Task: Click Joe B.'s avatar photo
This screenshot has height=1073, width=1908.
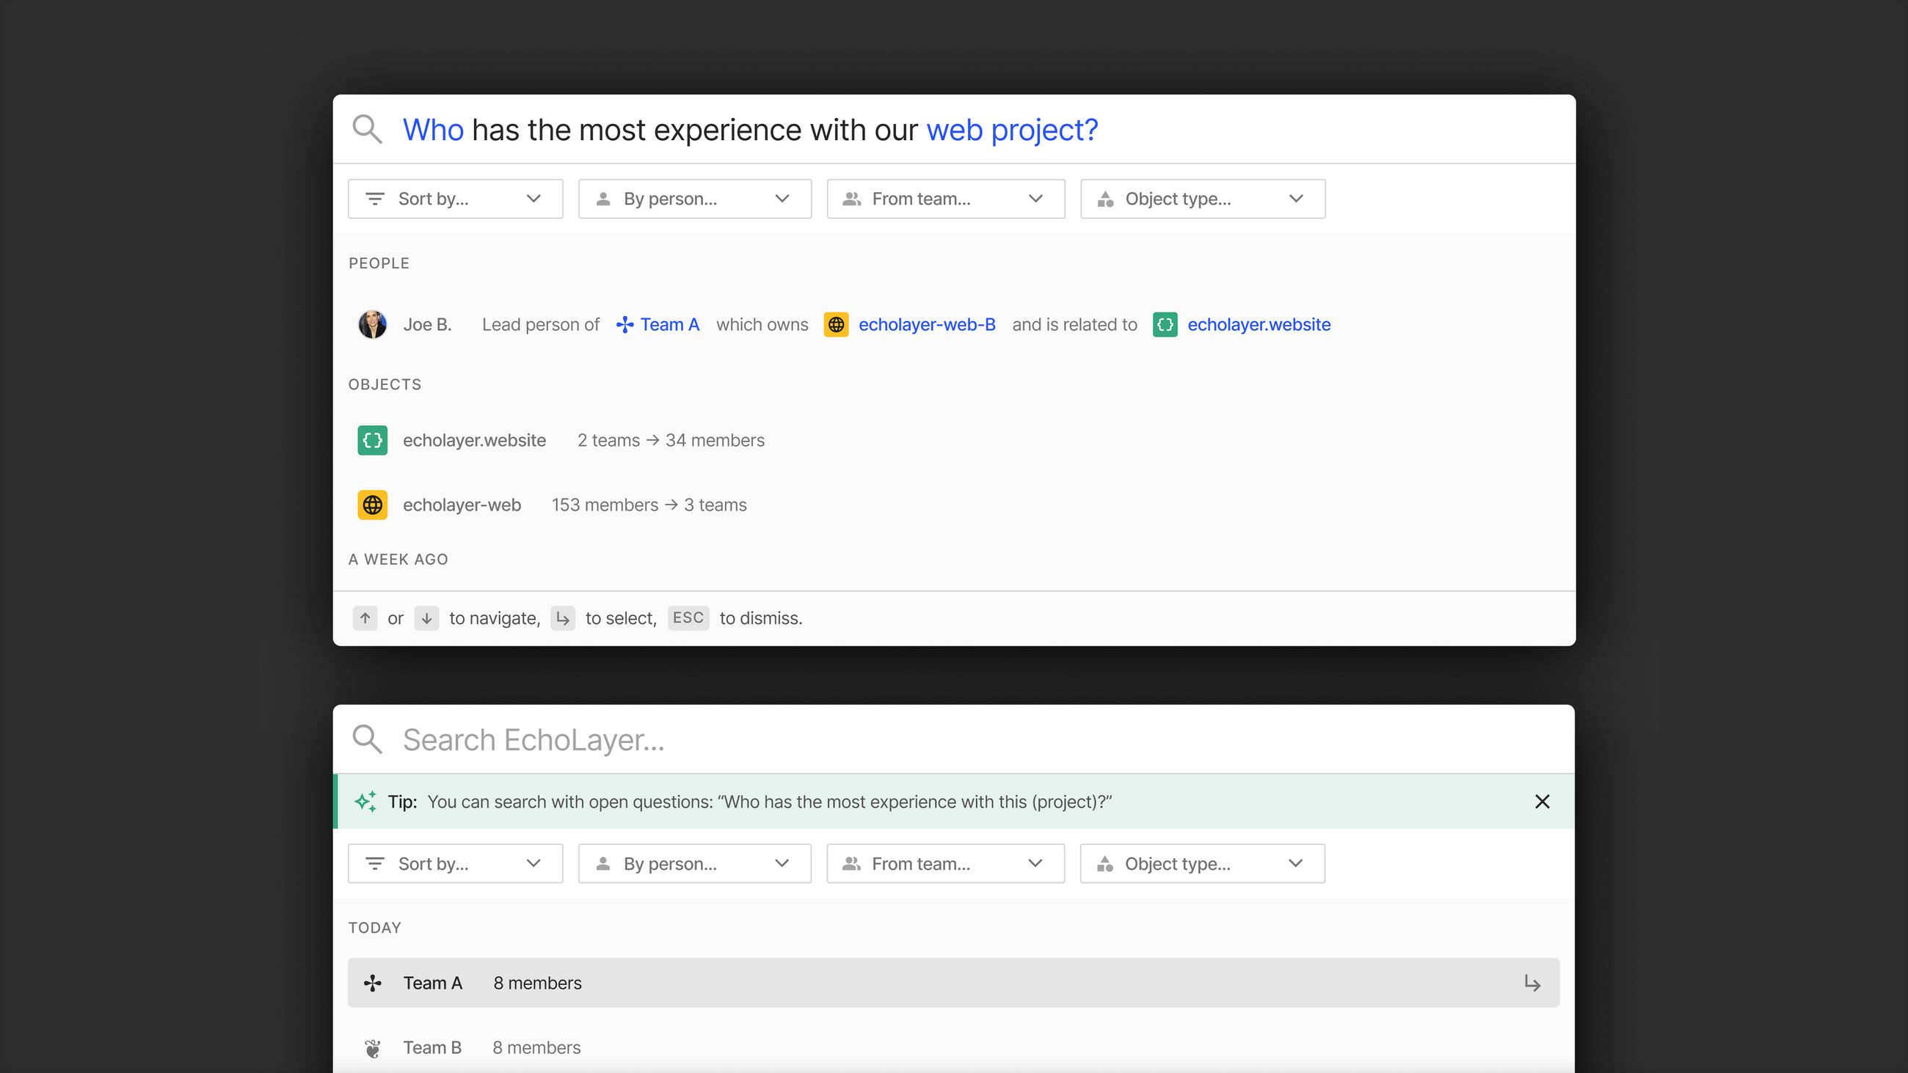Action: tap(372, 324)
